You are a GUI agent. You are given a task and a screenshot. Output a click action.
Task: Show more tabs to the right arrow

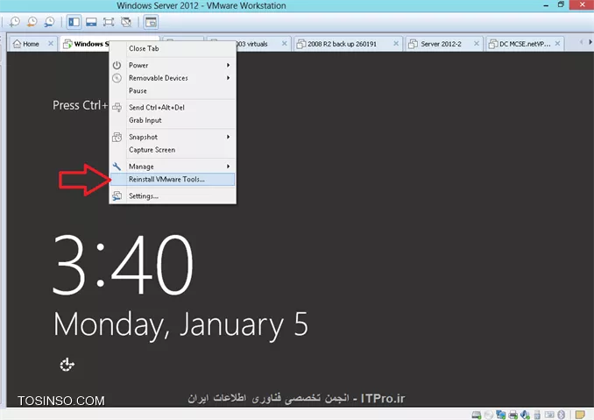590,42
